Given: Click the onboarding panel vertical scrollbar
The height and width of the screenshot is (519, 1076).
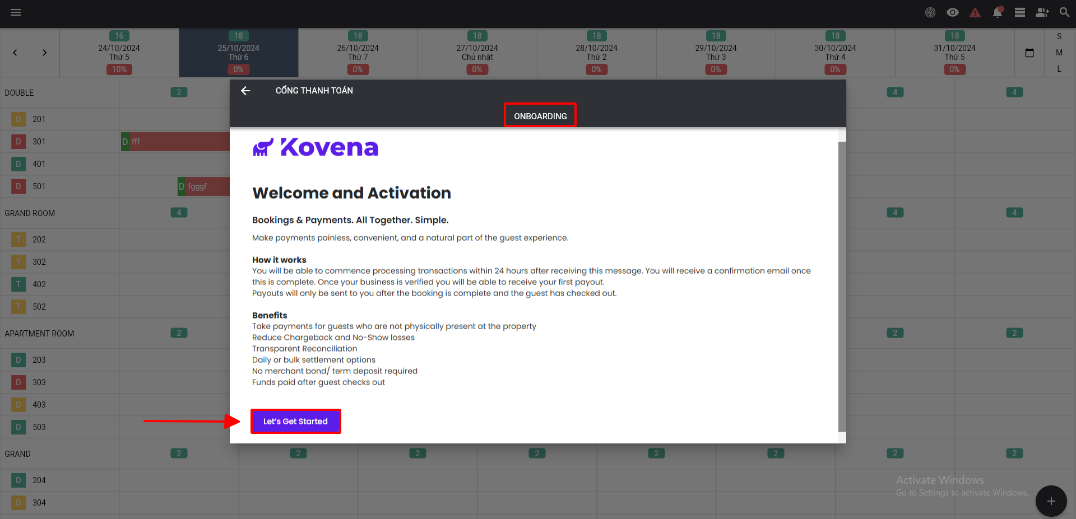Looking at the screenshot, I should (842, 286).
